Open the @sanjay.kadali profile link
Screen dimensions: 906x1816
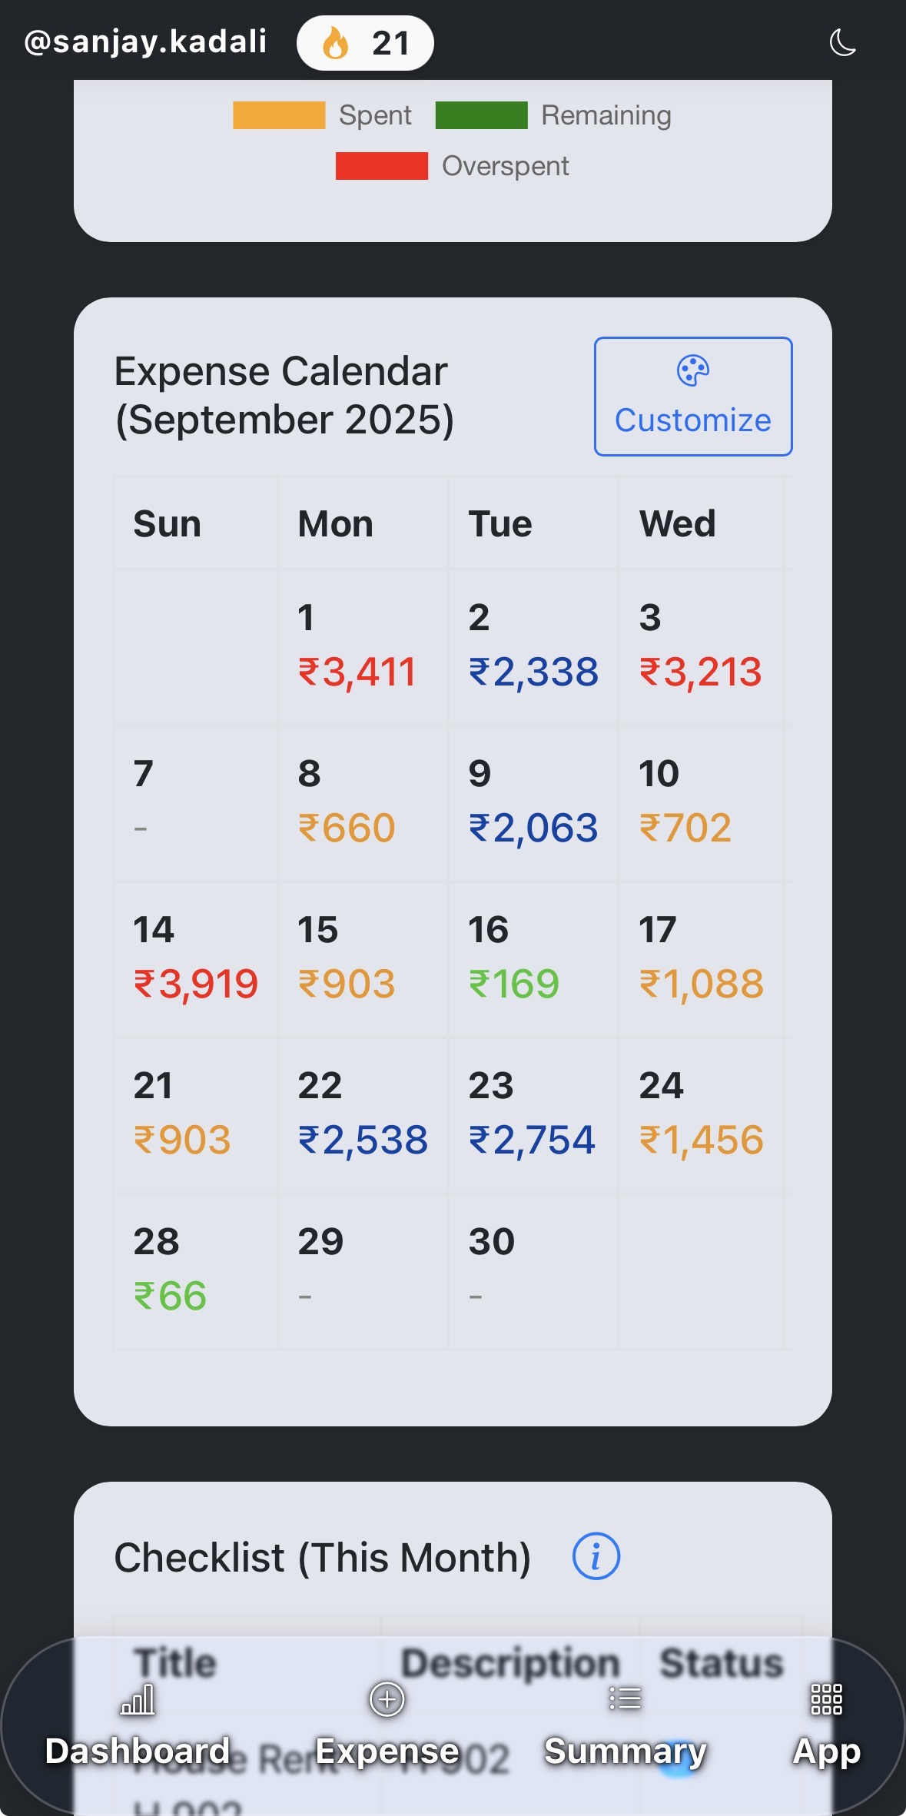tap(146, 41)
